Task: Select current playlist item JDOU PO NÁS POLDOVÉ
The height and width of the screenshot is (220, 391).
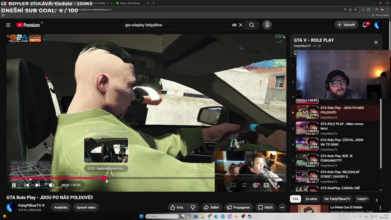Action: point(335,112)
